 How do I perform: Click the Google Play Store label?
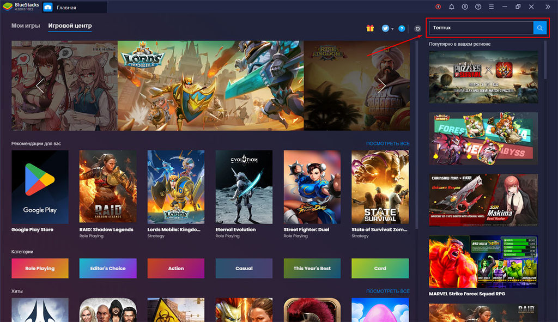[32, 229]
